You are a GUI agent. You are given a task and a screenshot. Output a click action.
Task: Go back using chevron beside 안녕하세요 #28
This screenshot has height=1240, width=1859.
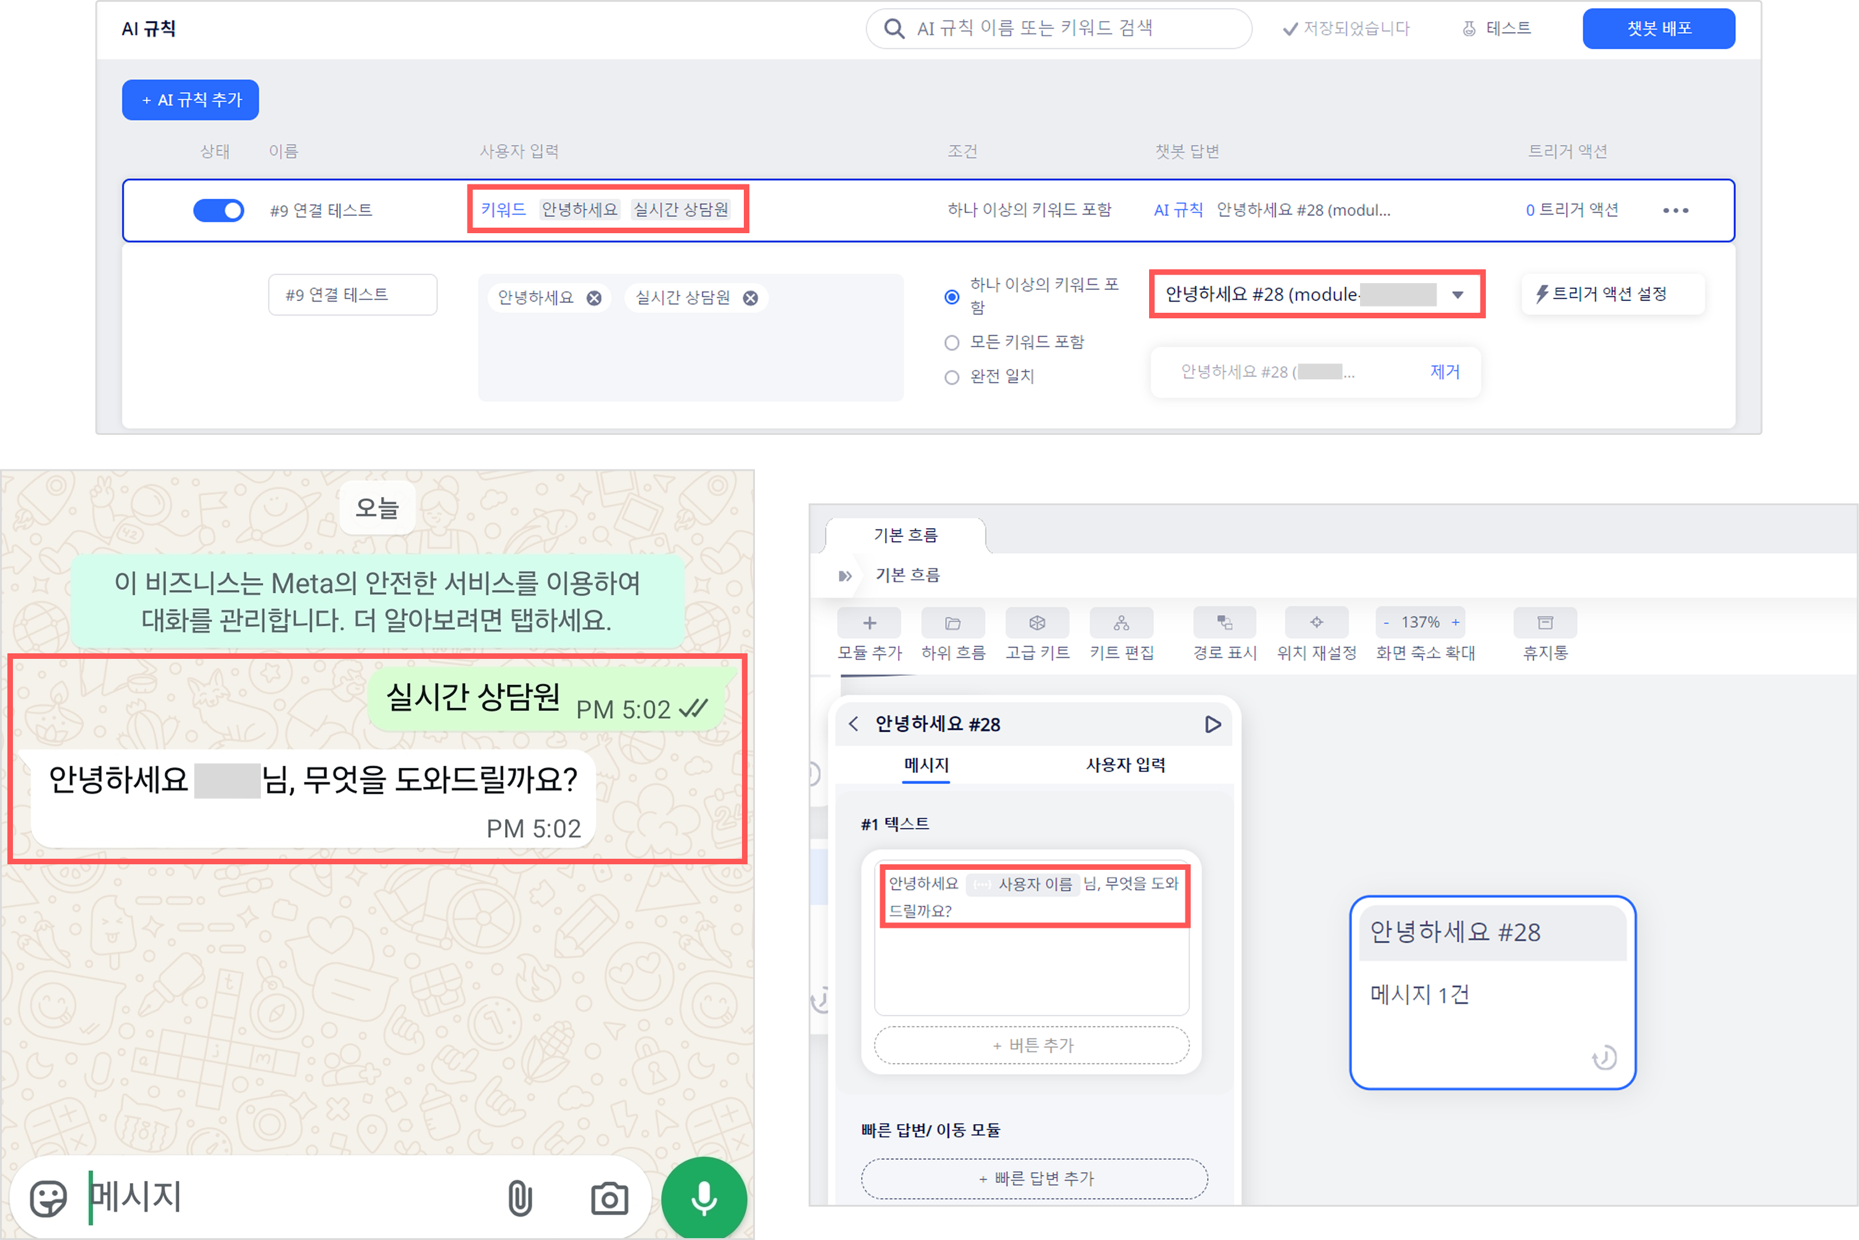pos(854,724)
